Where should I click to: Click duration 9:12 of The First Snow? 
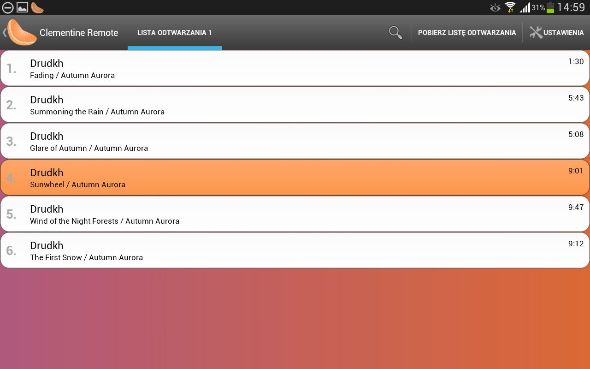coord(576,244)
